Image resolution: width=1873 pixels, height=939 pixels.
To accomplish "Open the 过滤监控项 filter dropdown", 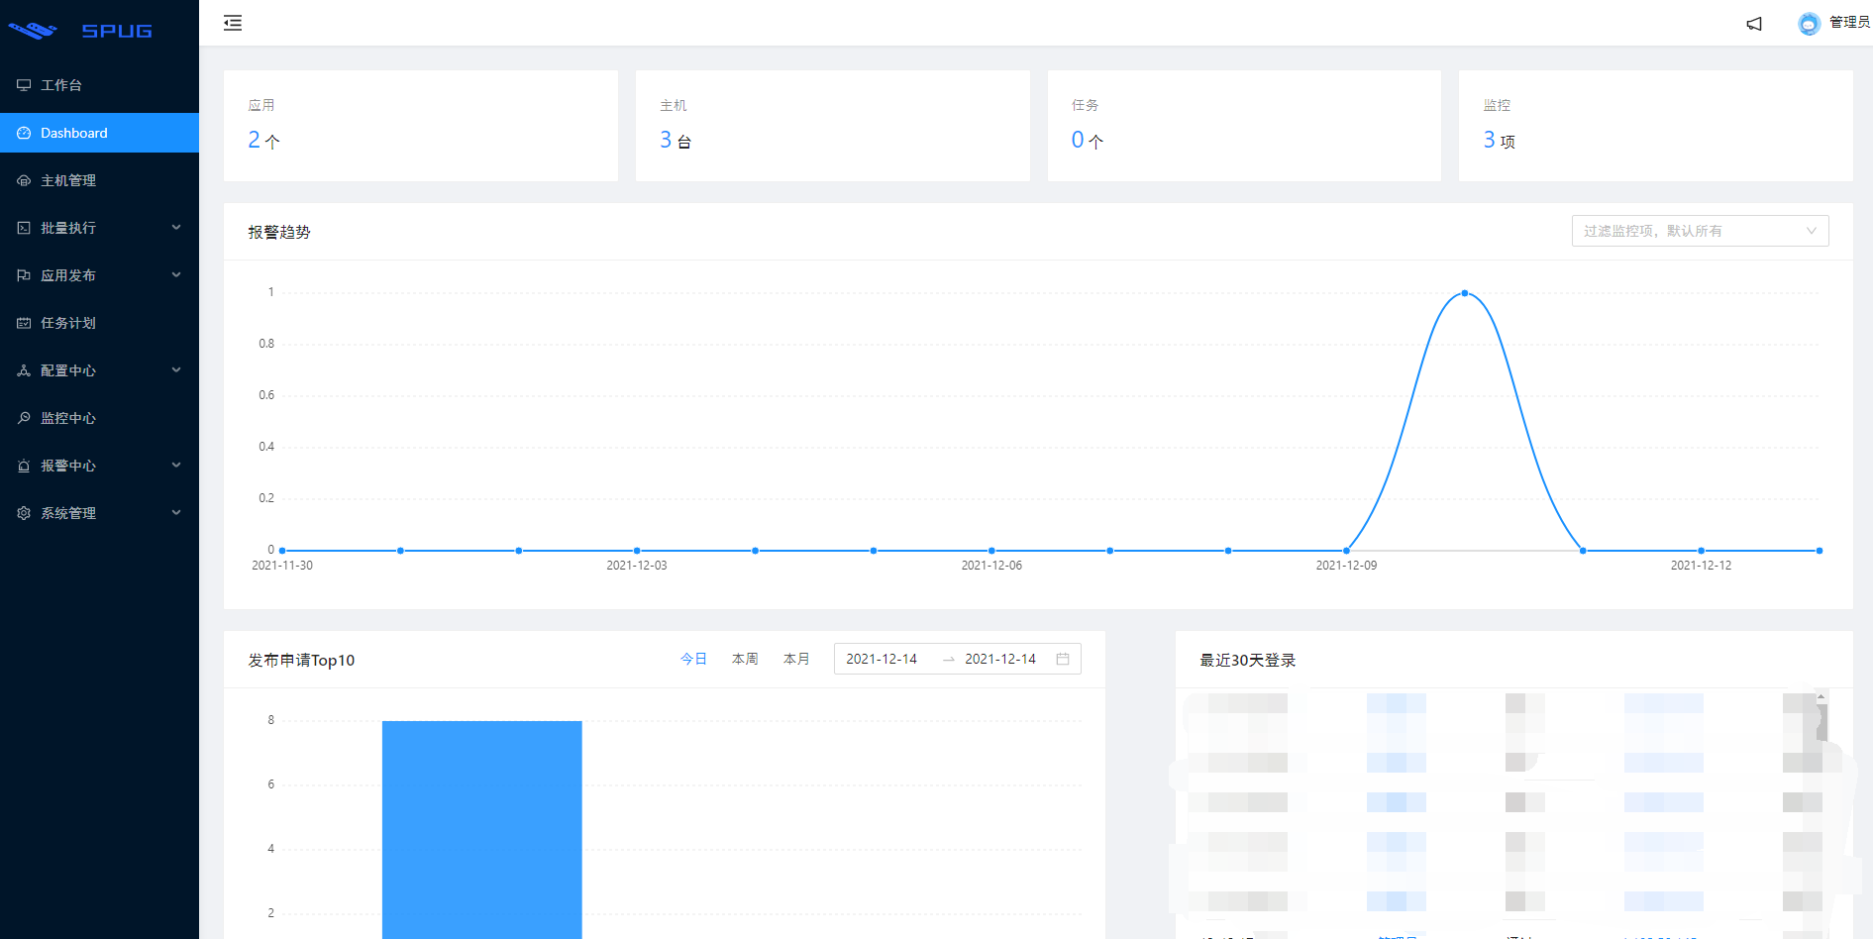I will tap(1700, 231).
